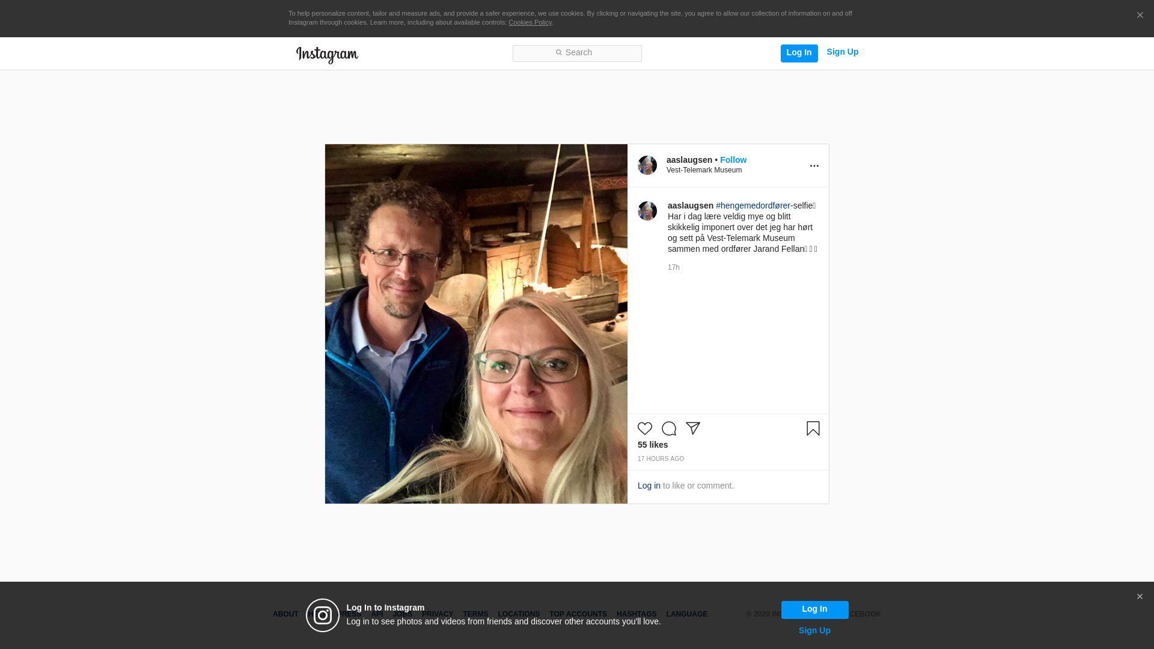Open the Sign Up link in header
Image resolution: width=1154 pixels, height=649 pixels.
click(842, 52)
